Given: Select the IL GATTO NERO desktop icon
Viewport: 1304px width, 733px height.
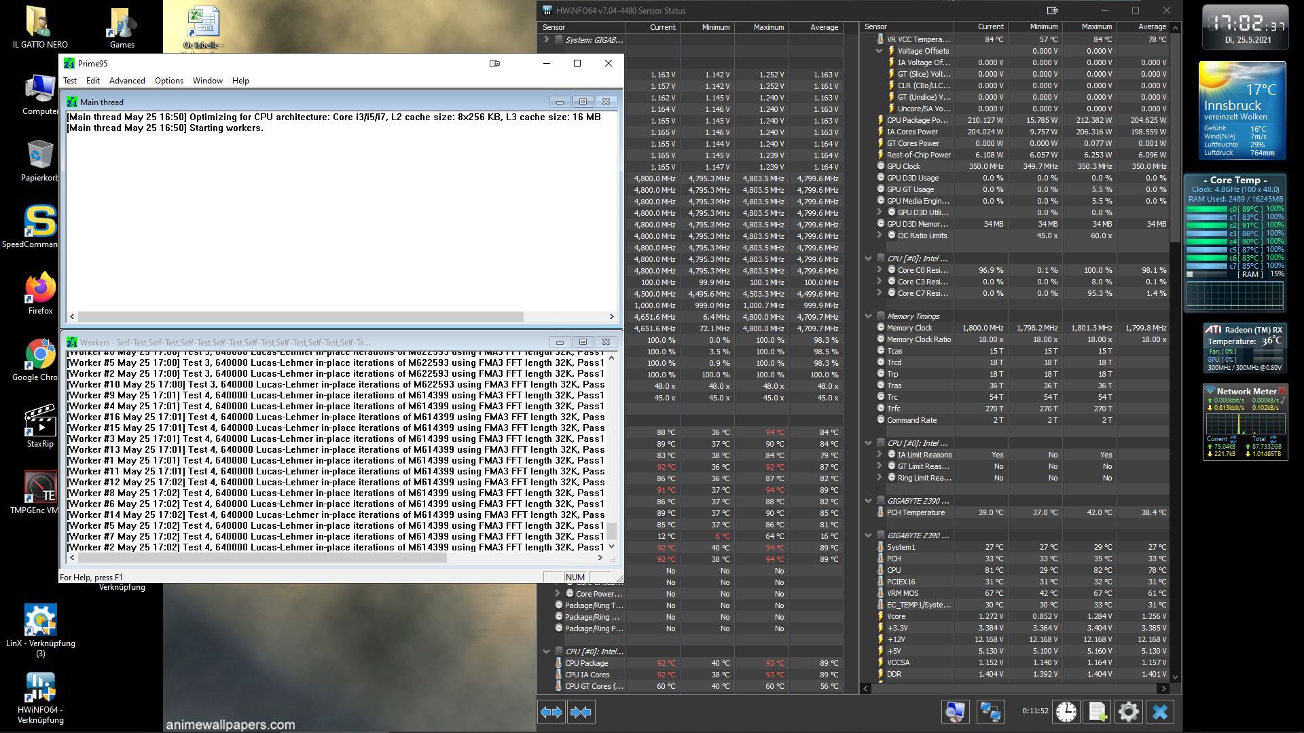Looking at the screenshot, I should point(40,27).
